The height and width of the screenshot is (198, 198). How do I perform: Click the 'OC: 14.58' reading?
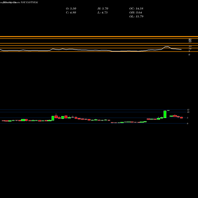point(136,9)
